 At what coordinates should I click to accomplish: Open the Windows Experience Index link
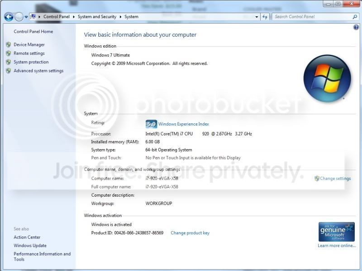[184, 124]
